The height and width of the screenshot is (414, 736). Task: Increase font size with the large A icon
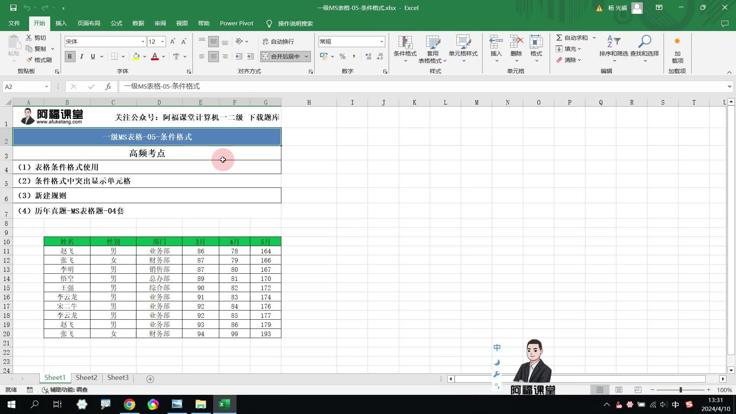pos(172,41)
